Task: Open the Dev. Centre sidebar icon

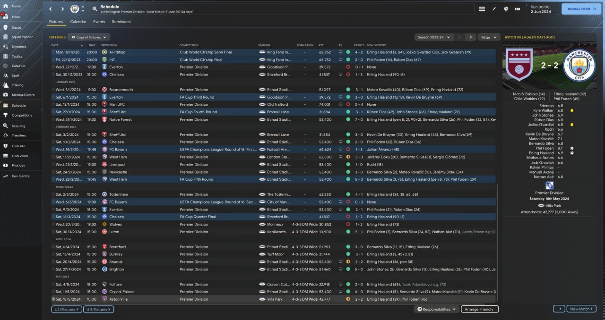Action: pos(5,176)
